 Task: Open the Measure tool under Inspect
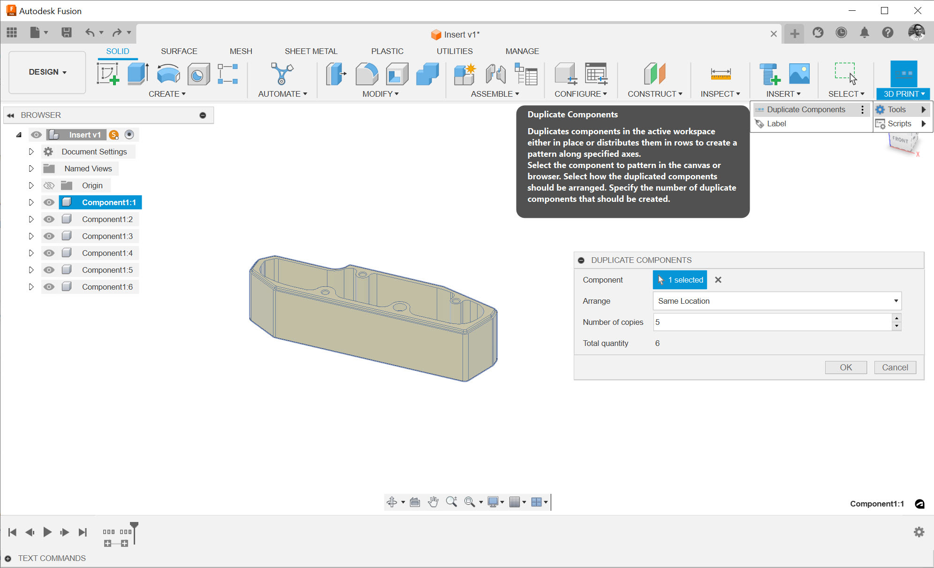pyautogui.click(x=720, y=74)
